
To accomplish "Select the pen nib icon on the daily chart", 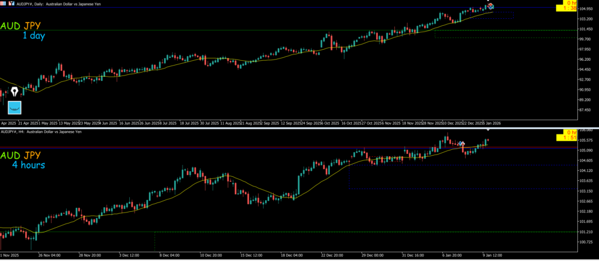I will [14, 92].
